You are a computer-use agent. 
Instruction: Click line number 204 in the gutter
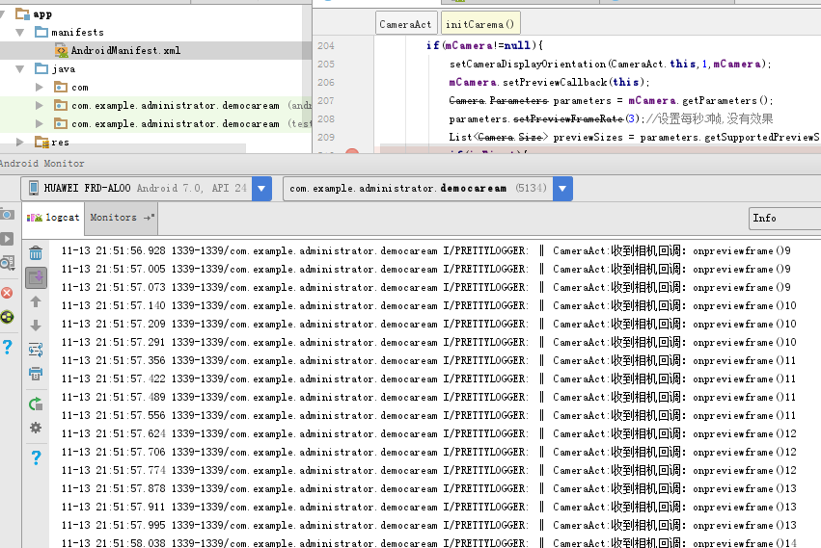pos(326,46)
